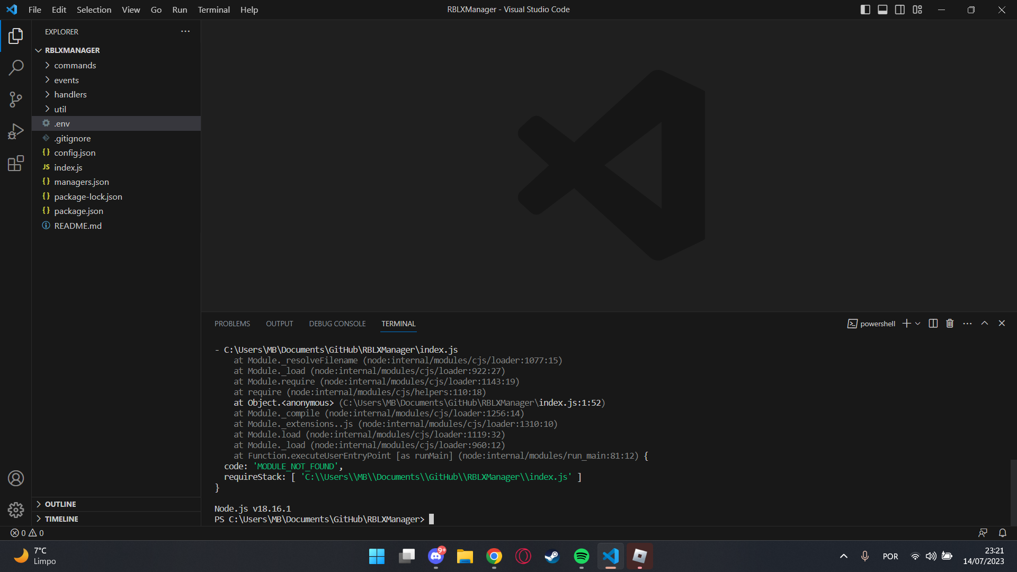
Task: Open the Search view in activity bar
Action: pos(16,68)
